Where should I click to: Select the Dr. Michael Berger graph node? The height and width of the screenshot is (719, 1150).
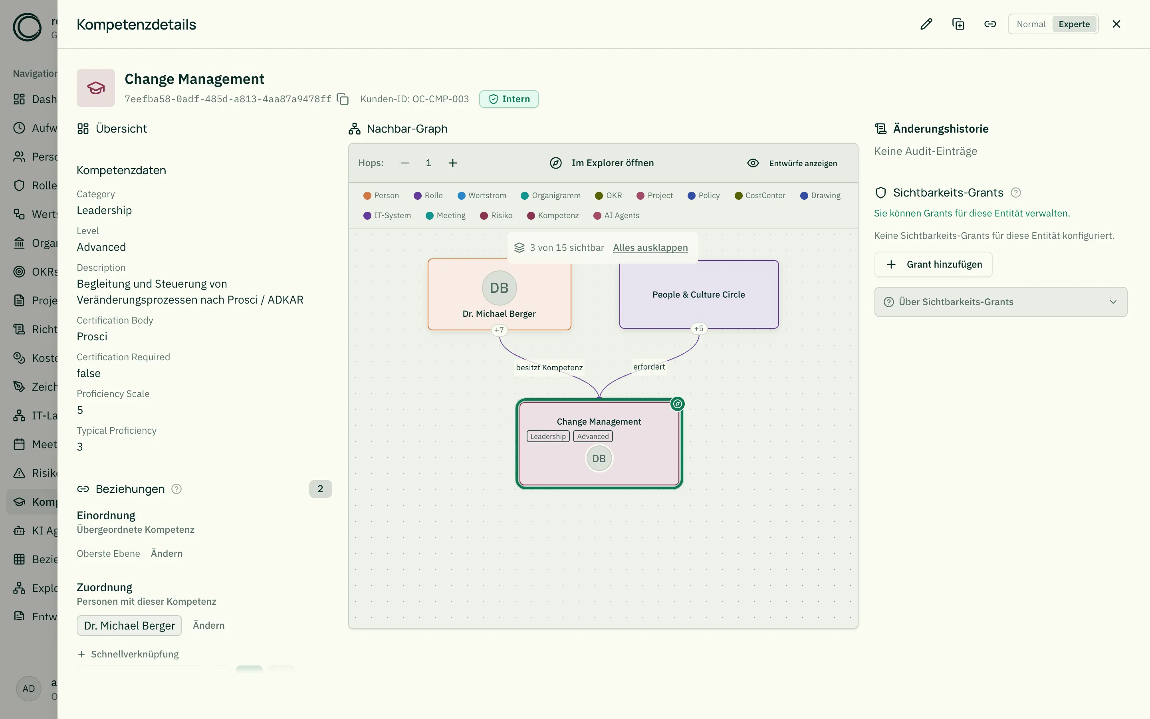click(499, 295)
